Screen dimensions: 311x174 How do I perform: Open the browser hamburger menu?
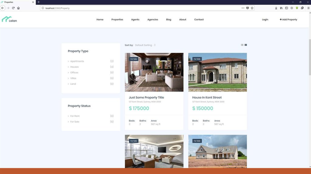click(x=308, y=8)
